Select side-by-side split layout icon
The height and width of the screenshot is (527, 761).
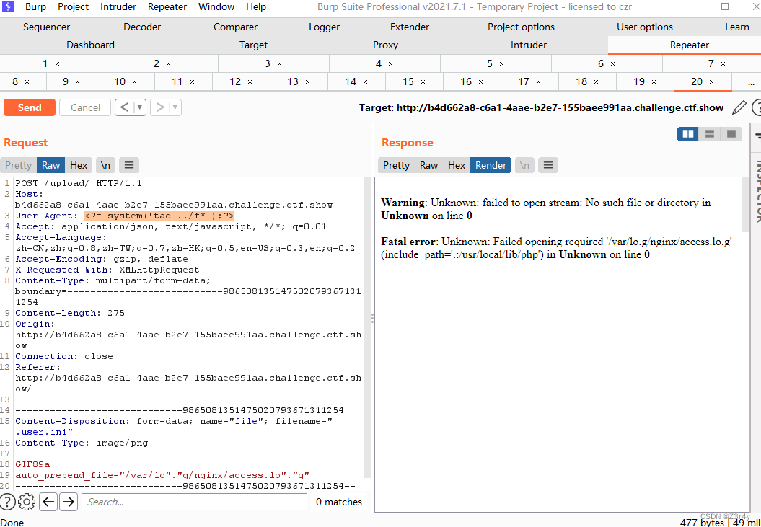click(x=687, y=134)
